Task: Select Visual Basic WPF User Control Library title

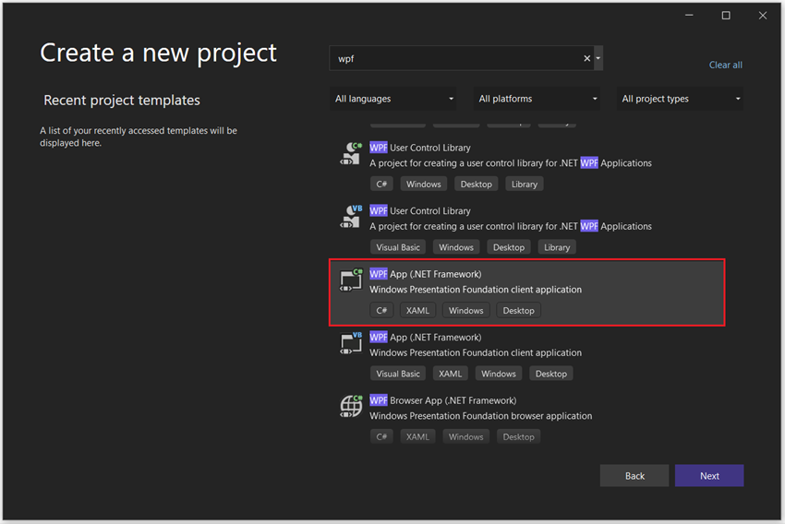Action: 420,211
